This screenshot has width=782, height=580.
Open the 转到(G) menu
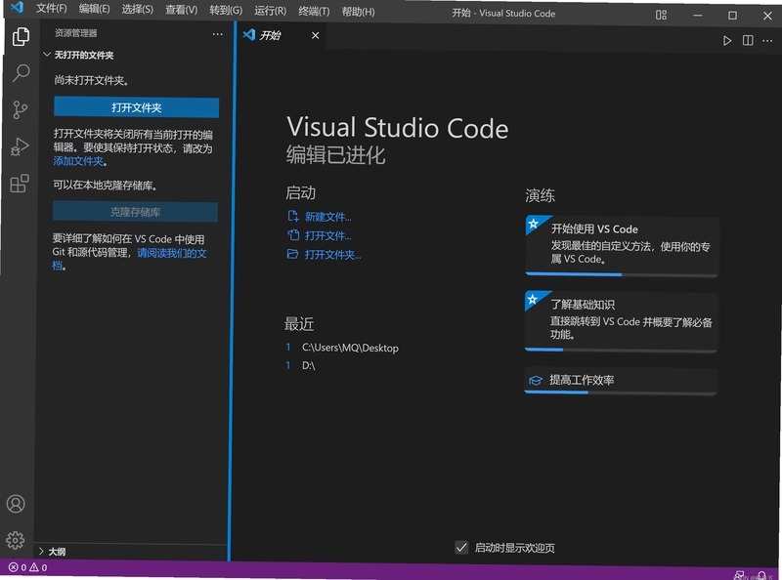[226, 10]
